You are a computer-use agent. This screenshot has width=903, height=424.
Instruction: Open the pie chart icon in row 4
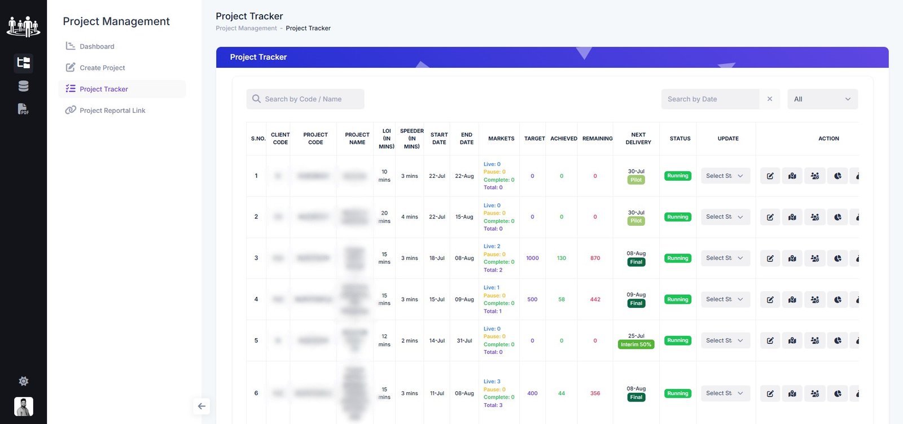838,300
